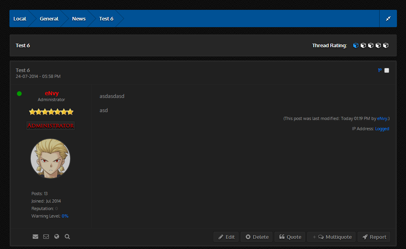The width and height of the screenshot is (406, 249).
Task: Report this post
Action: [374, 237]
